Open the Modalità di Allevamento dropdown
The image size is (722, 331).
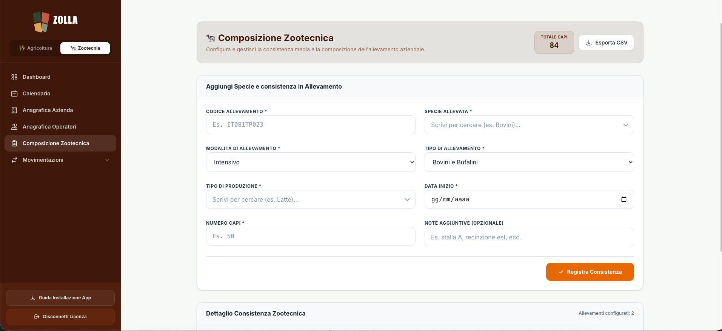[x=311, y=162]
